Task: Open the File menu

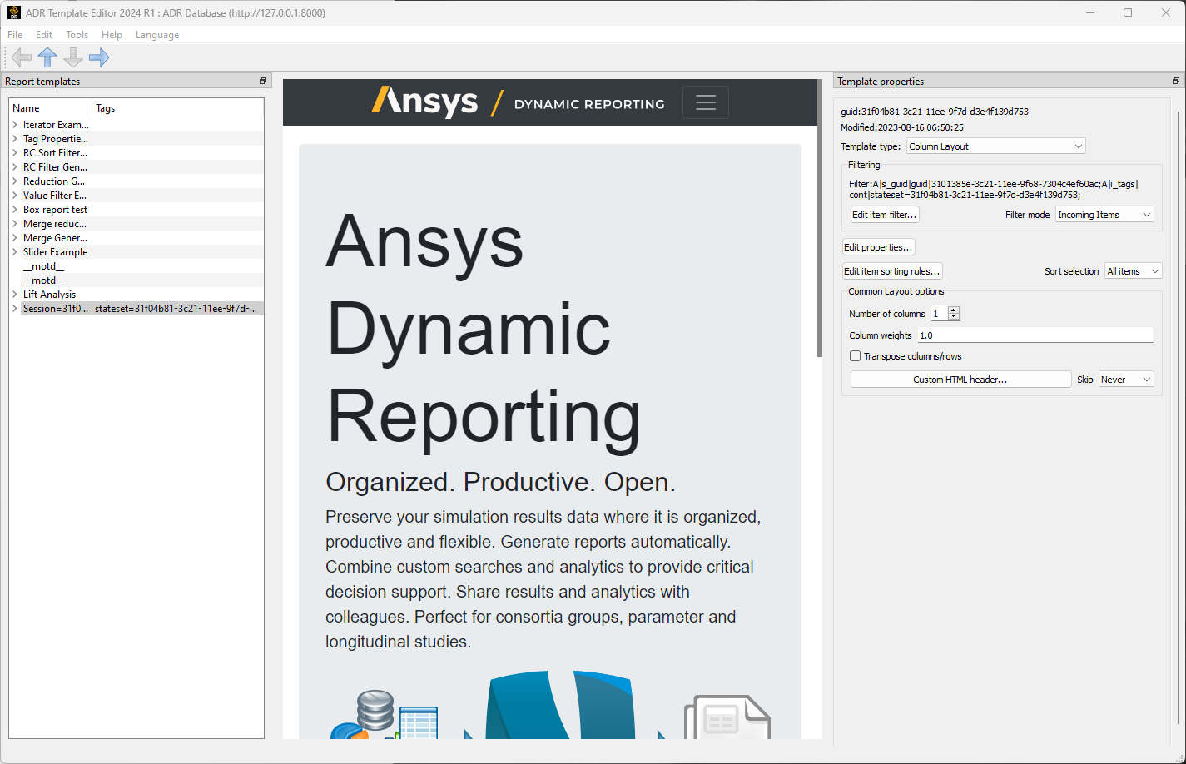Action: pos(15,35)
